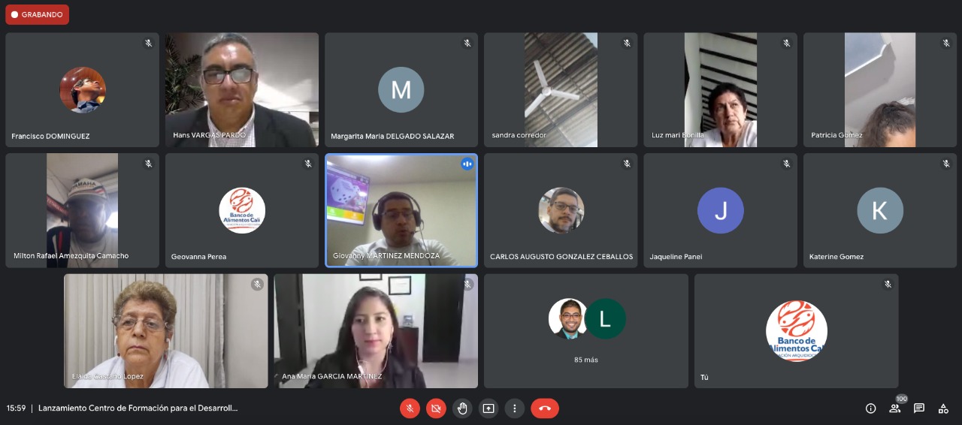The height and width of the screenshot is (425, 962).
Task: Click the speaking indicator on Giovanny's tile
Action: pos(467,163)
